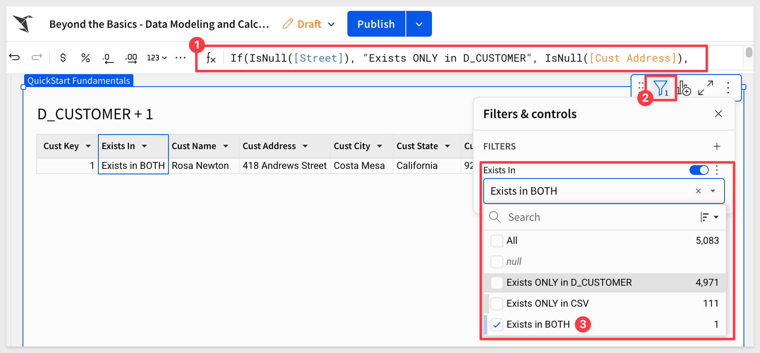Screen dimensions: 760x353
Task: Collapse the filter value dropdown arrow
Action: [713, 191]
